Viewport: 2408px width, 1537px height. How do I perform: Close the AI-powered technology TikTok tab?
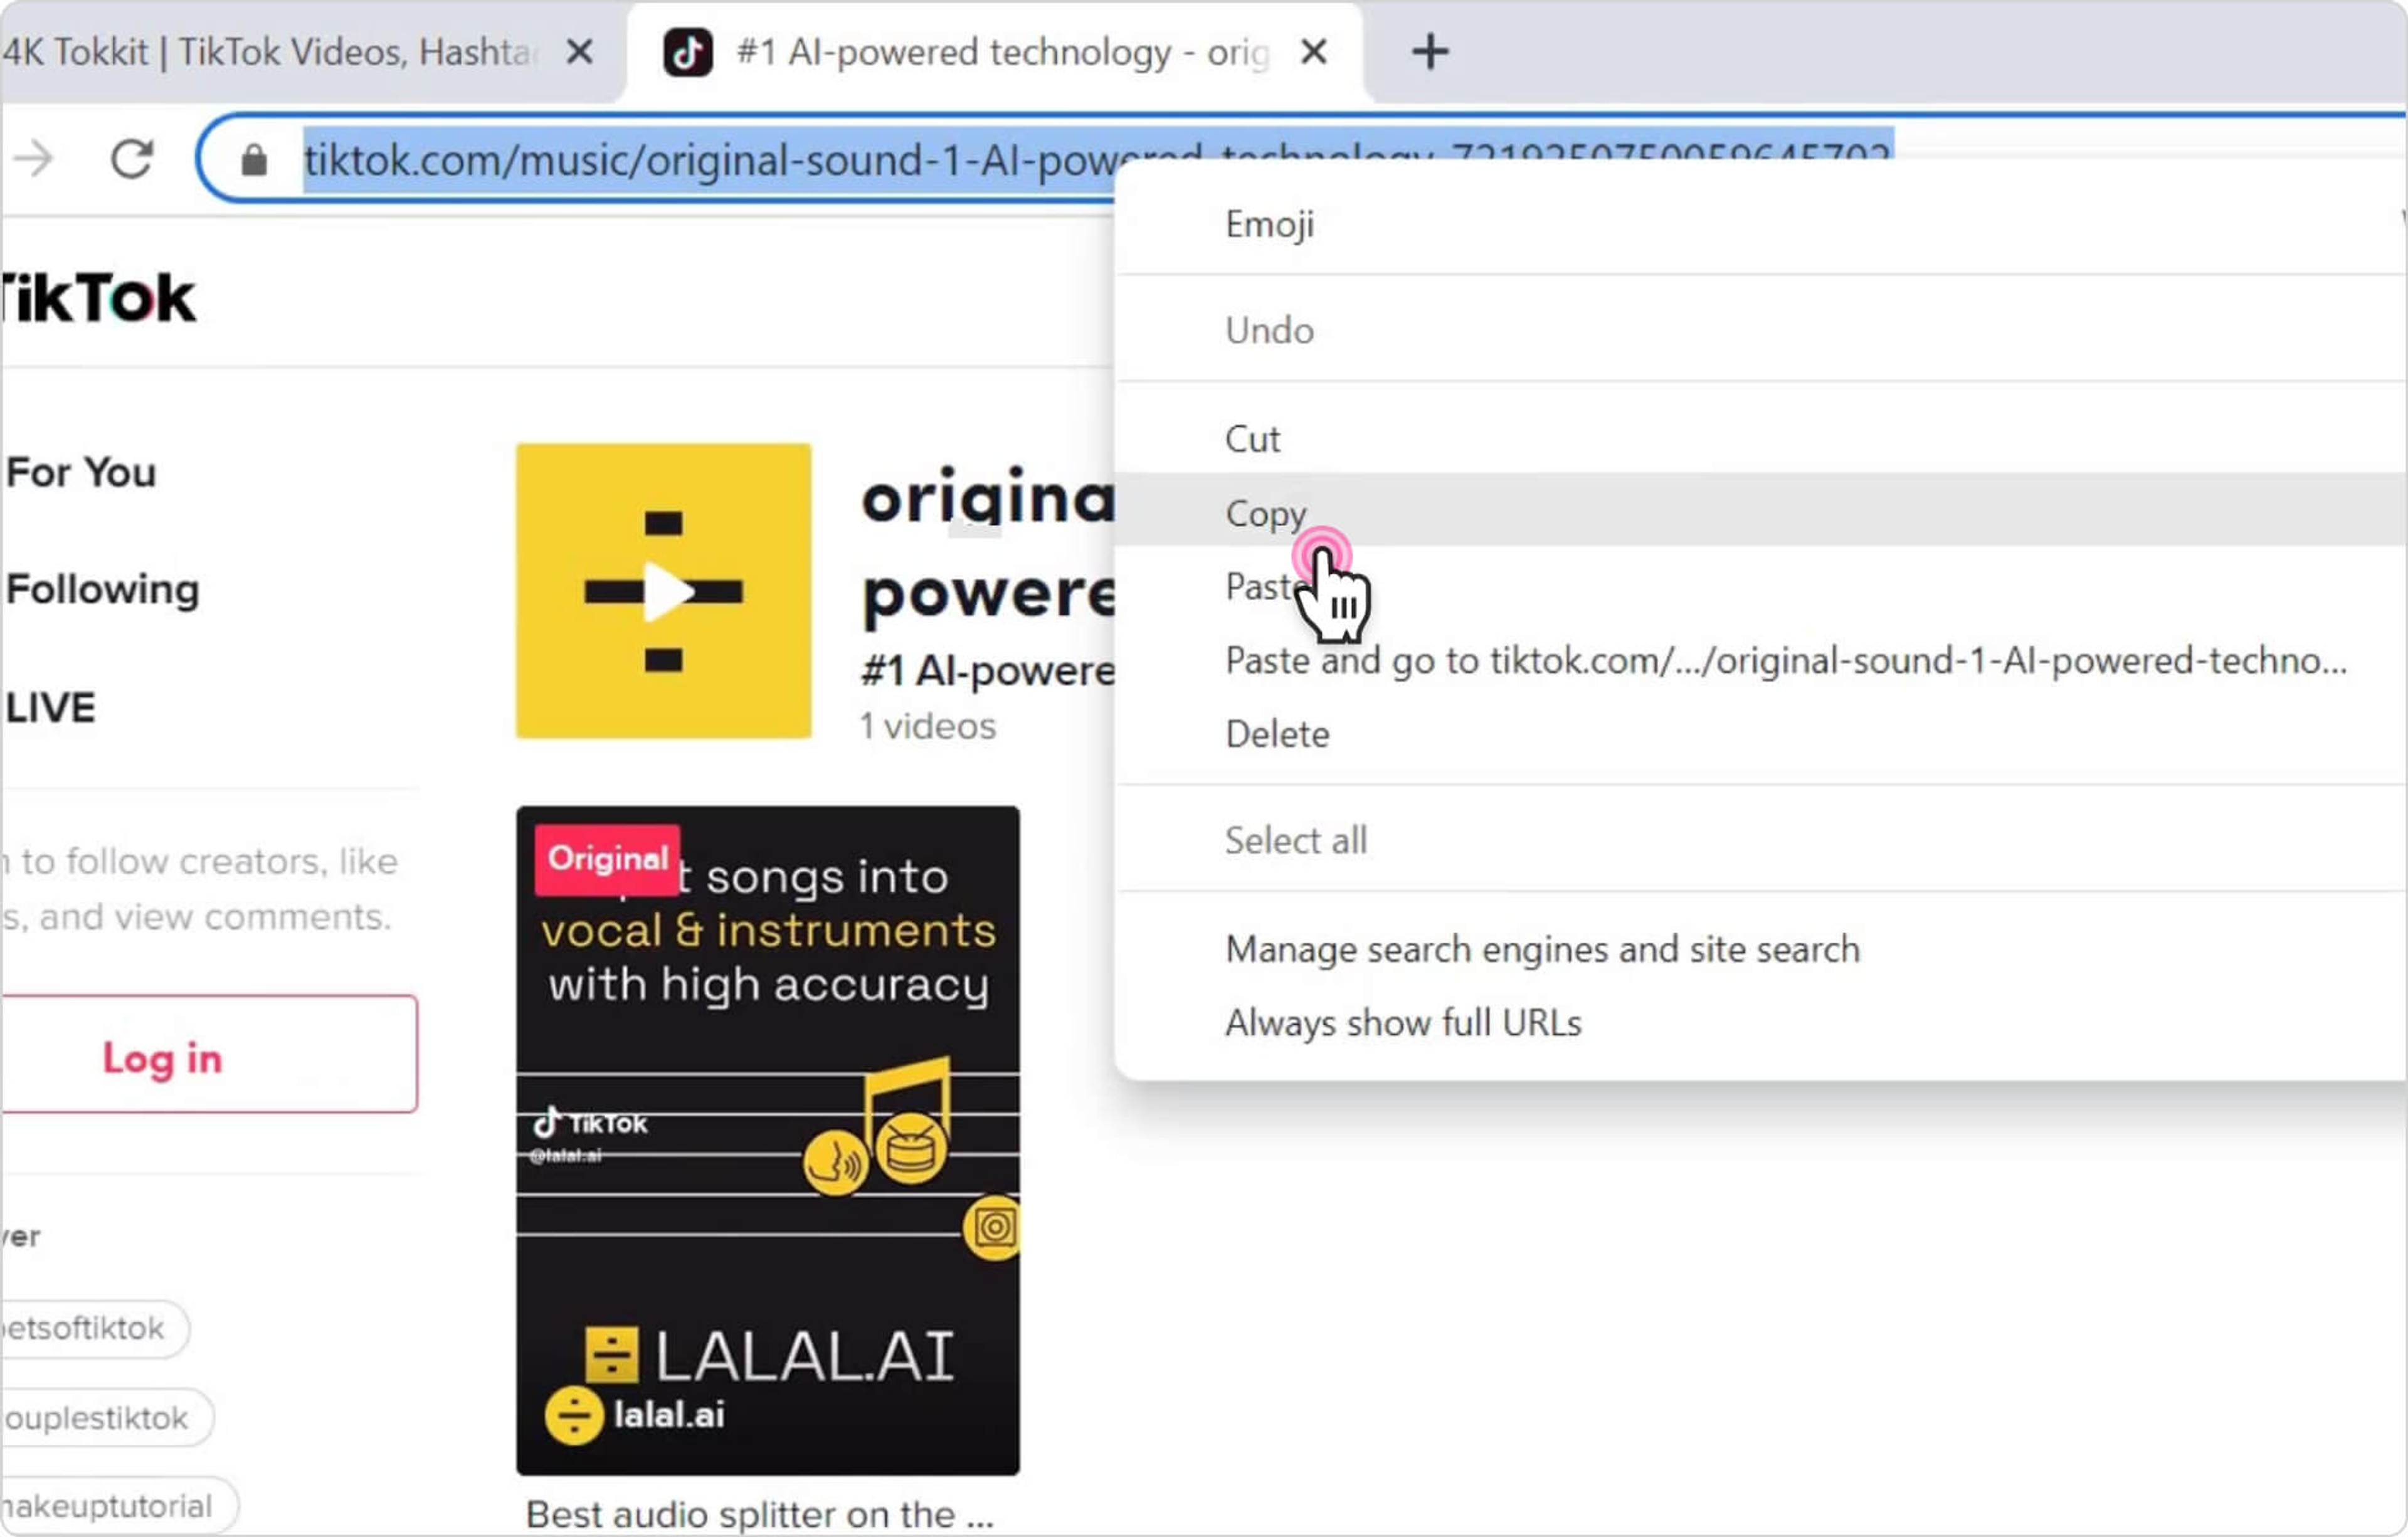click(1314, 52)
